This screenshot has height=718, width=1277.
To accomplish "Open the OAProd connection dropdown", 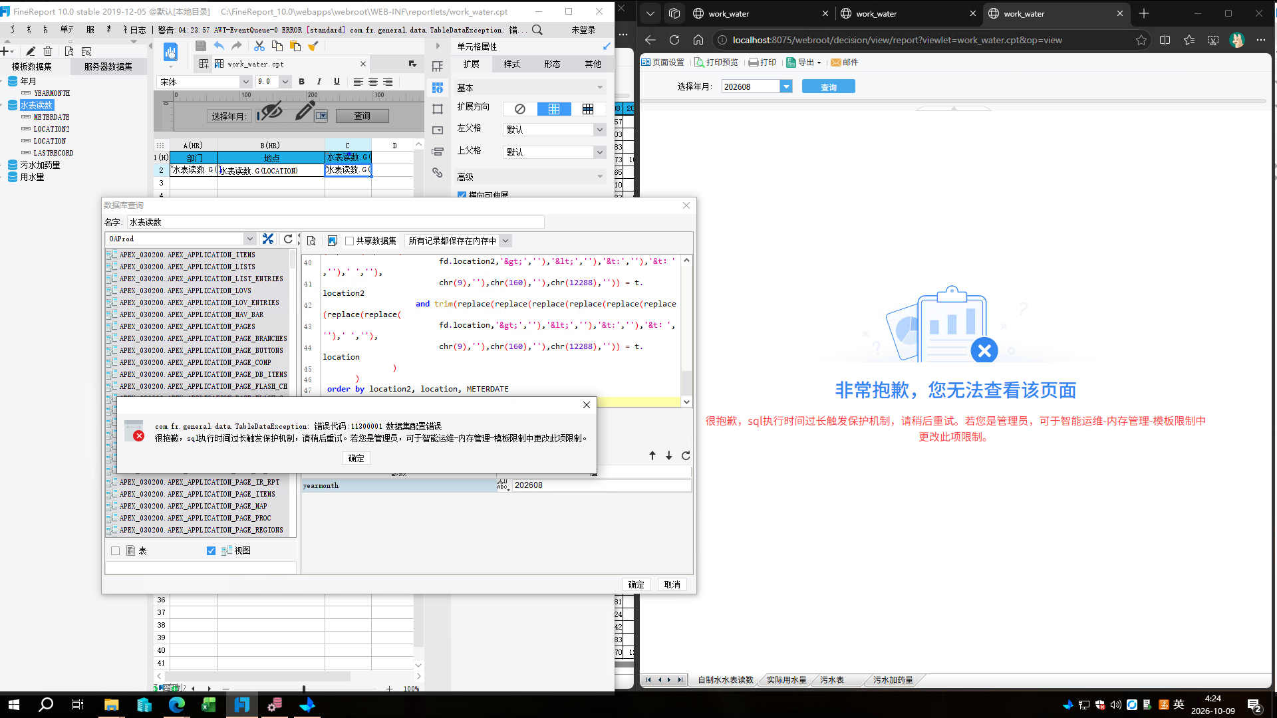I will (250, 239).
